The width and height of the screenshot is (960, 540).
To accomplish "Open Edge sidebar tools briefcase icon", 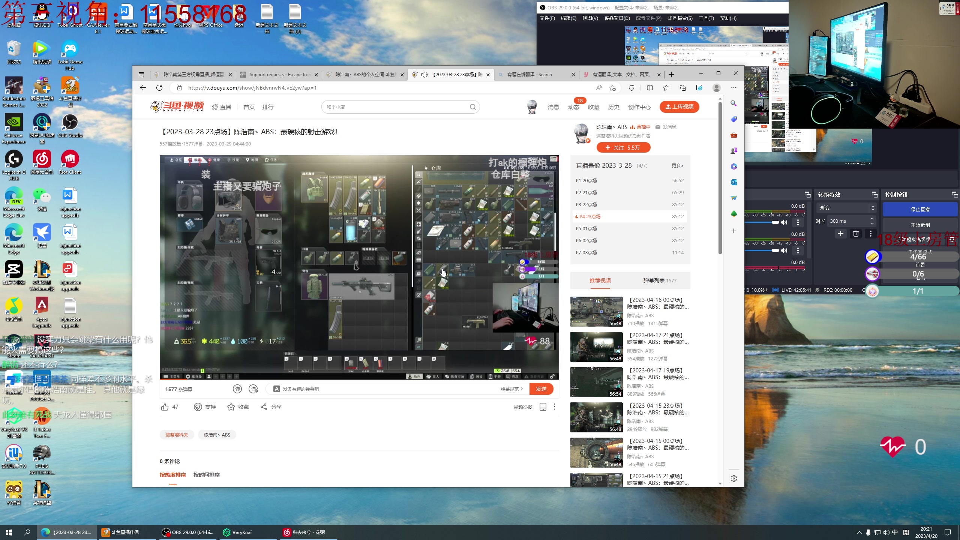I will pyautogui.click(x=734, y=135).
